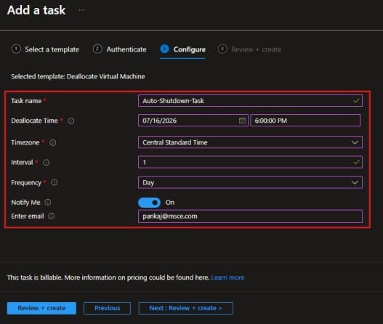Click step 1 circle icon for Select a template
Viewport: 383px width, 324px height.
(x=16, y=49)
